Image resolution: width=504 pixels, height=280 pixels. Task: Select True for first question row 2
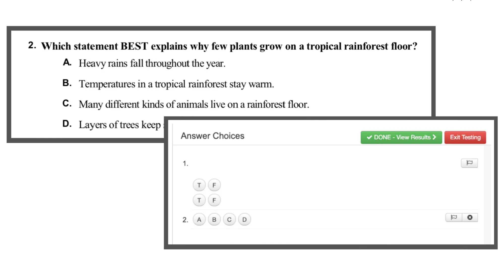[x=199, y=200]
